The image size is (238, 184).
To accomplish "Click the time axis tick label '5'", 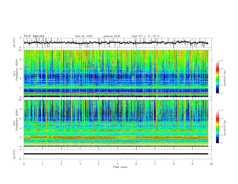I will (117, 164).
